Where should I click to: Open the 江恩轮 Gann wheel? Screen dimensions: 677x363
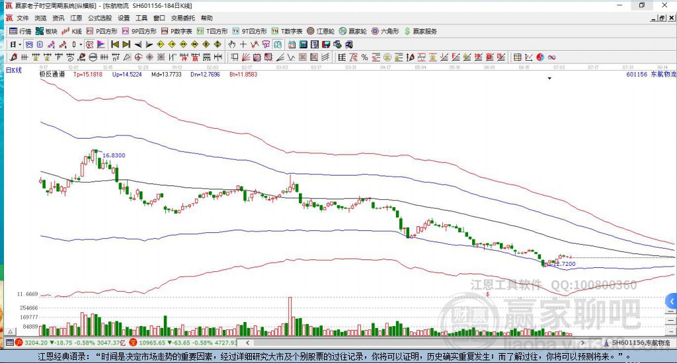tap(321, 31)
